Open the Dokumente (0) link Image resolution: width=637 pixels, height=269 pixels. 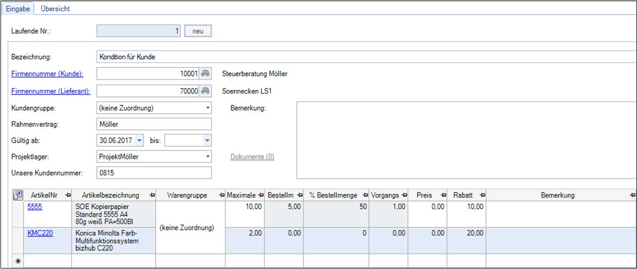tap(252, 157)
